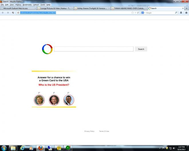Click the browser back arrow button

coord(3,13)
